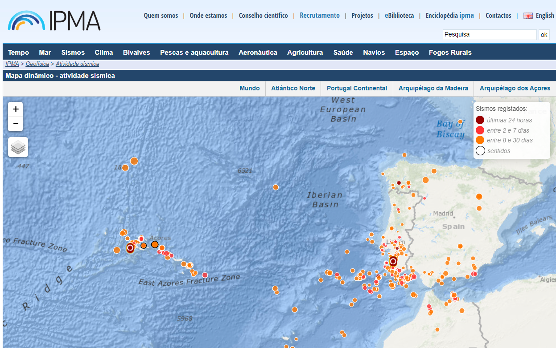
Task: Switch map to Arquipélago dos Açores view
Action: 515,88
